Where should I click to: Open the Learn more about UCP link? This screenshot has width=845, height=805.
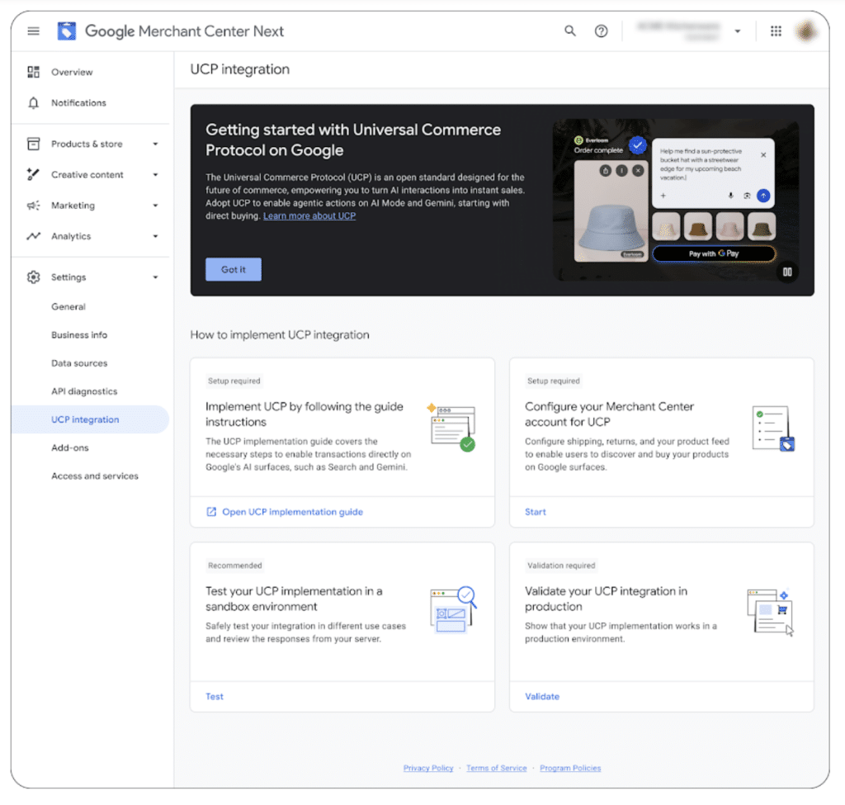click(x=309, y=216)
